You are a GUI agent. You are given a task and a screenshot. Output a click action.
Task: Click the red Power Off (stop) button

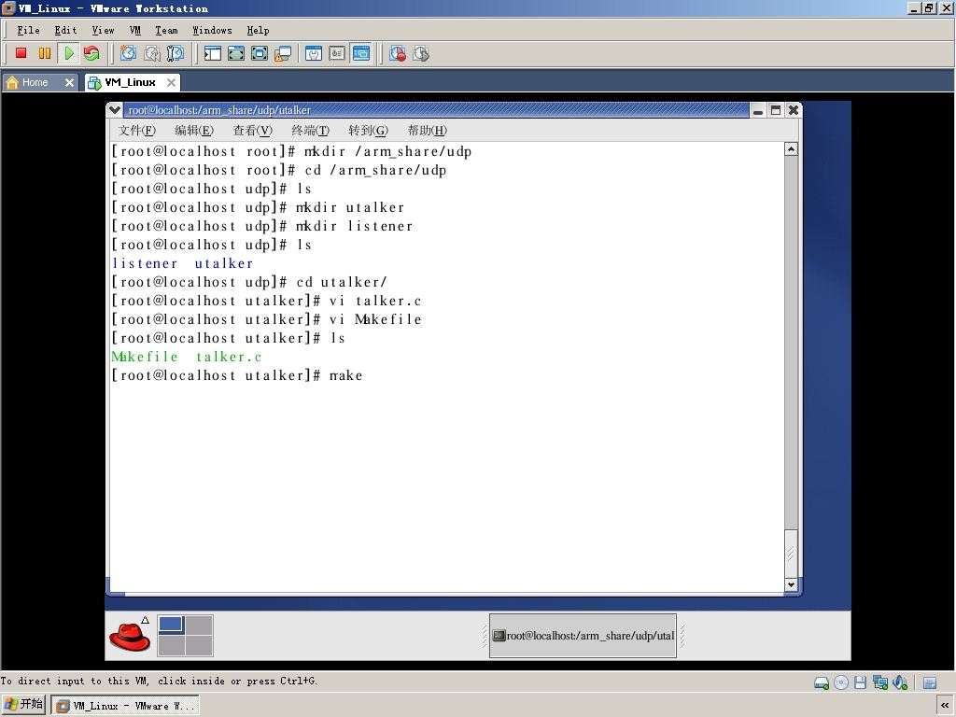coord(21,53)
